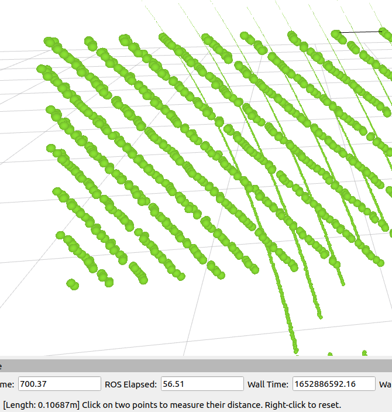The width and height of the screenshot is (392, 412).
Task: Click the Wall Time field showing 1652886592.16
Action: pyautogui.click(x=333, y=384)
